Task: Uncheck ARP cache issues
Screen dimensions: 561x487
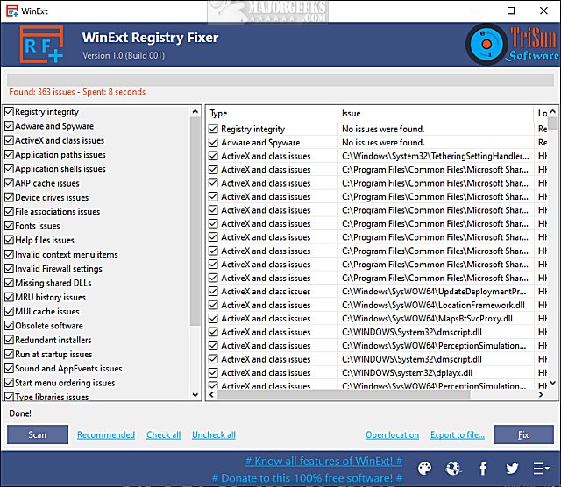Action: 9,183
